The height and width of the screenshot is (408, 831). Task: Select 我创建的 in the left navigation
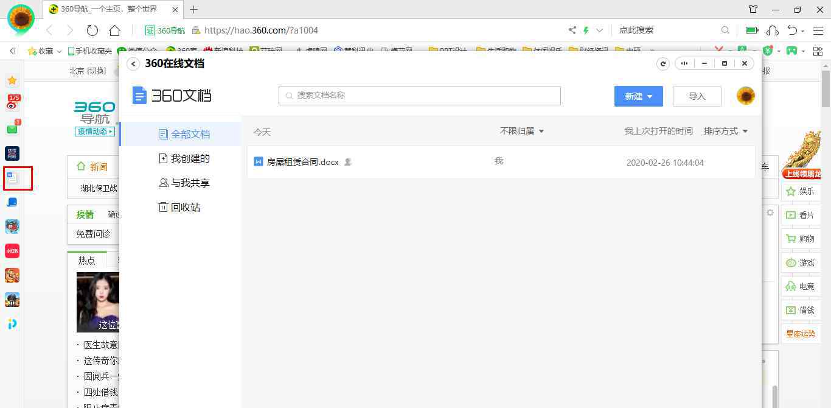click(189, 158)
